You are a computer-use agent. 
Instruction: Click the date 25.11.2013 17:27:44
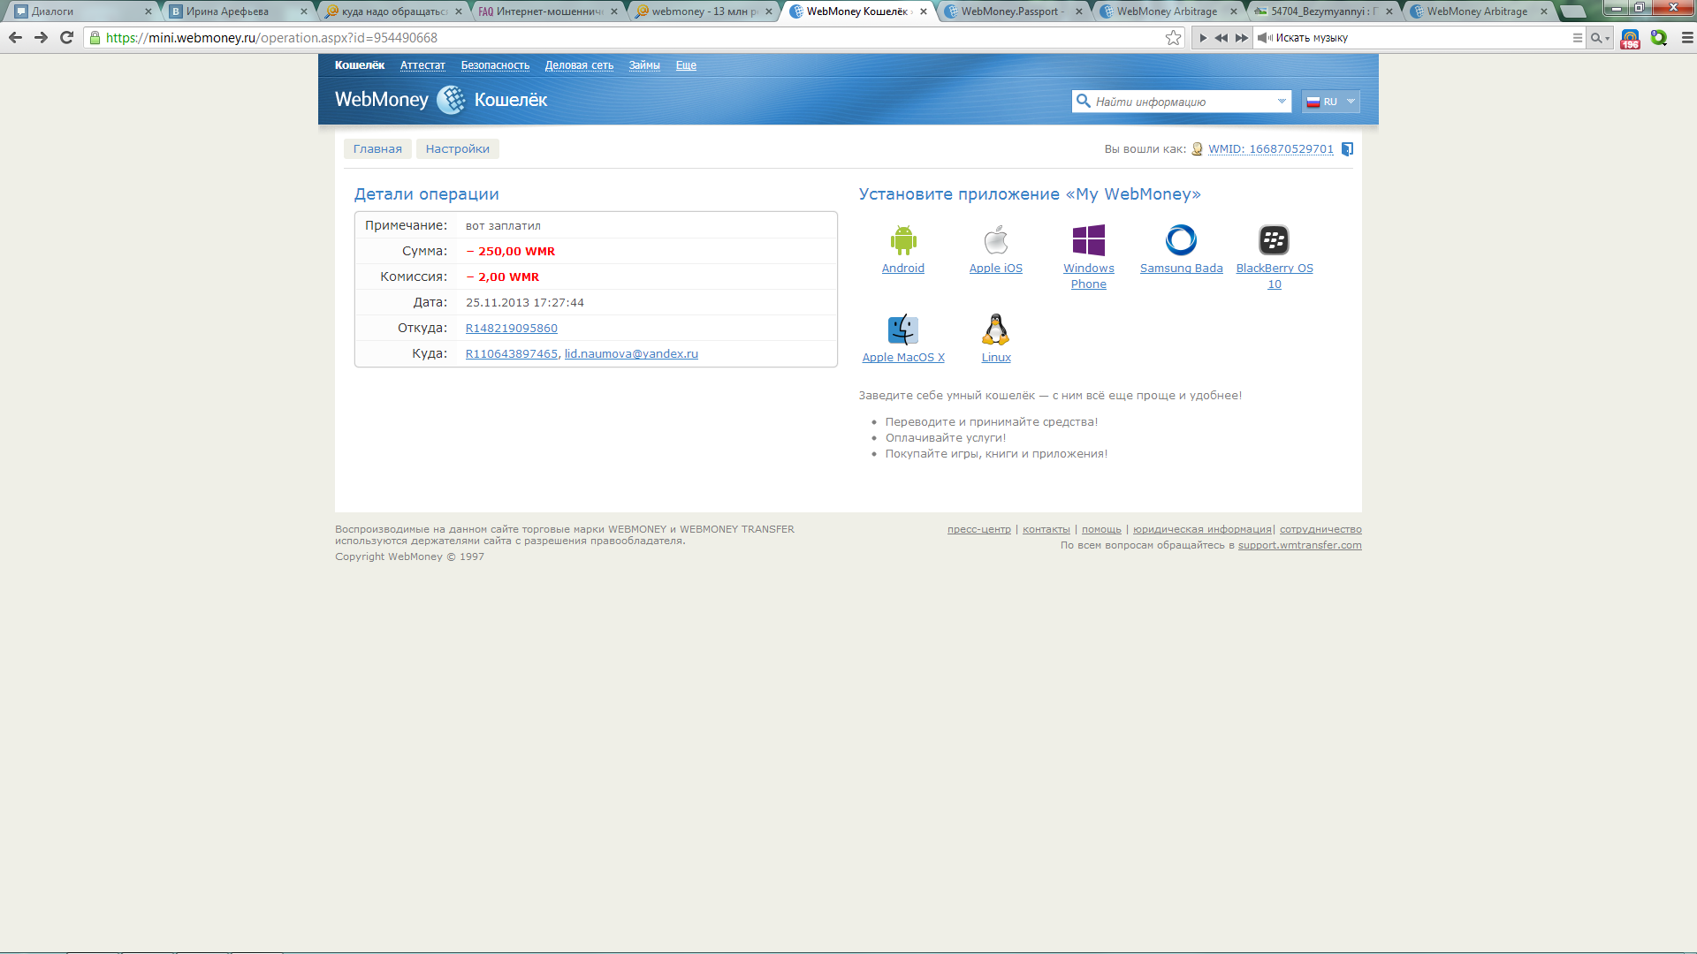click(525, 303)
